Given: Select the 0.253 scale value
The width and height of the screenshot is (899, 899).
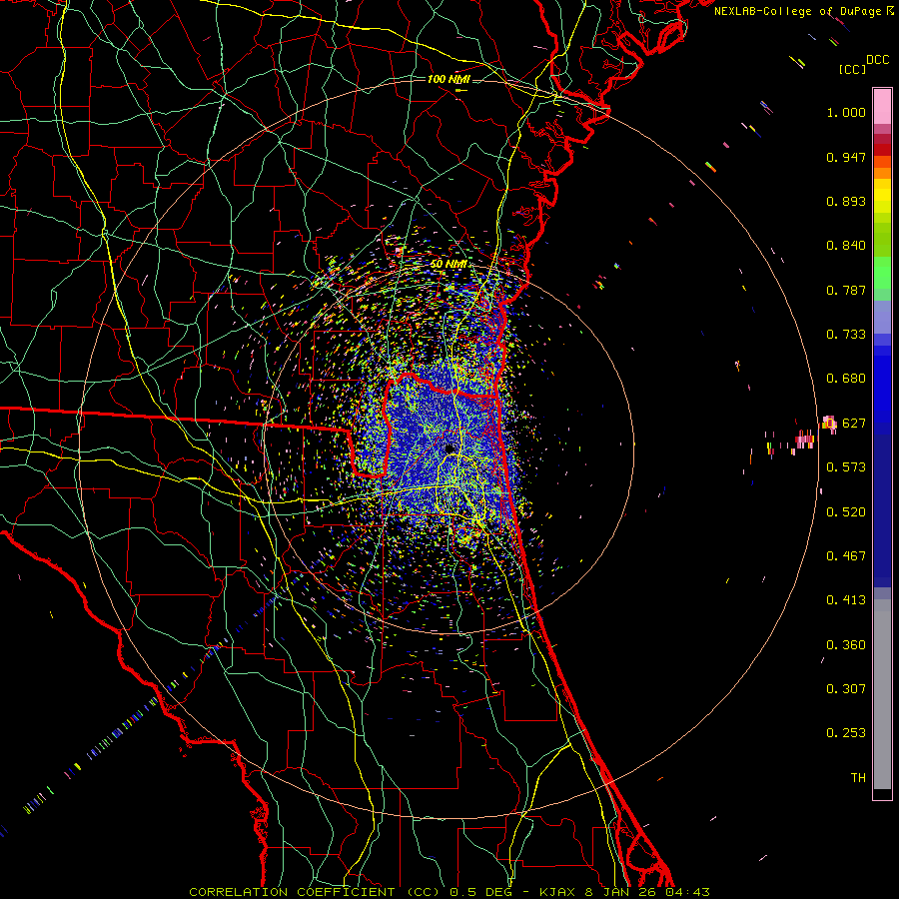Looking at the screenshot, I should click(846, 733).
